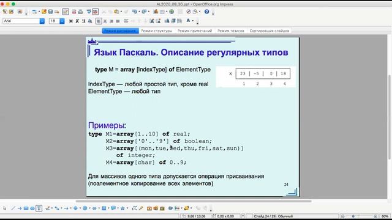Screen dimensions: 392x220
Task: Click the 60% zoom level field
Action: tap(385, 216)
